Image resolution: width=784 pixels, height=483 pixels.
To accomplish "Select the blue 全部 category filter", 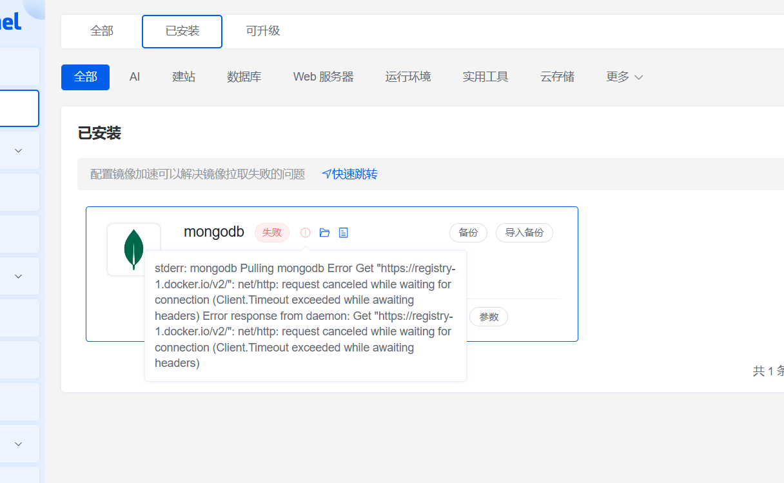I will (x=85, y=77).
